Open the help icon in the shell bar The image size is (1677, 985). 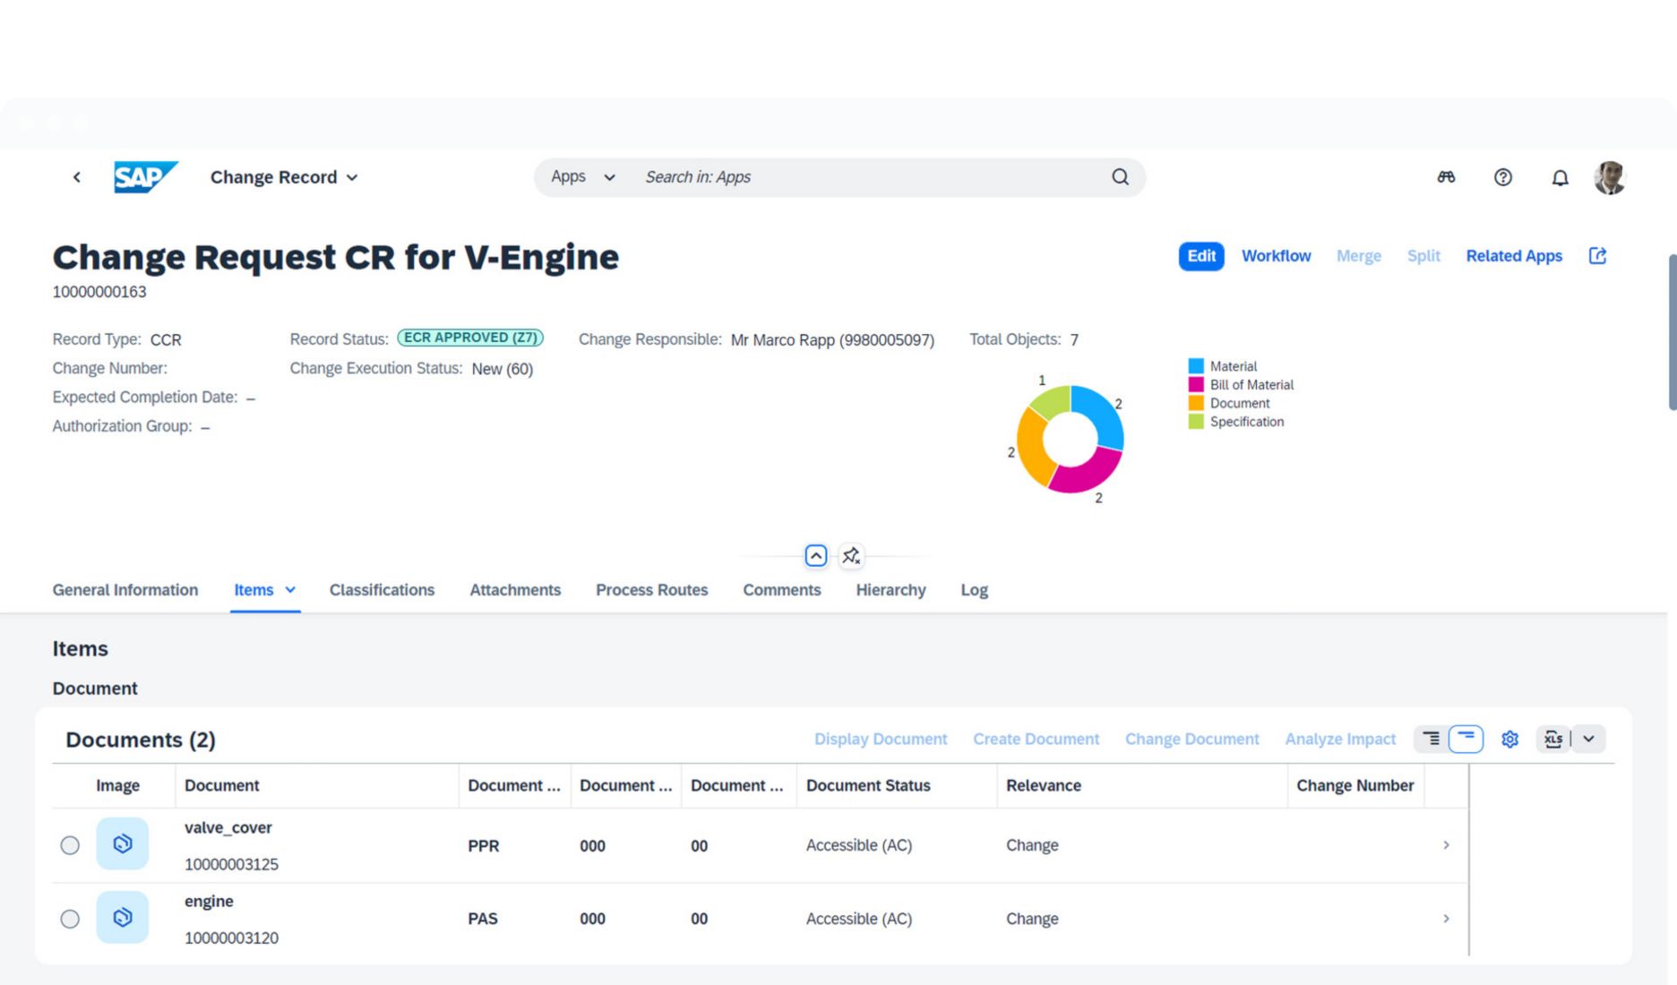(x=1503, y=177)
